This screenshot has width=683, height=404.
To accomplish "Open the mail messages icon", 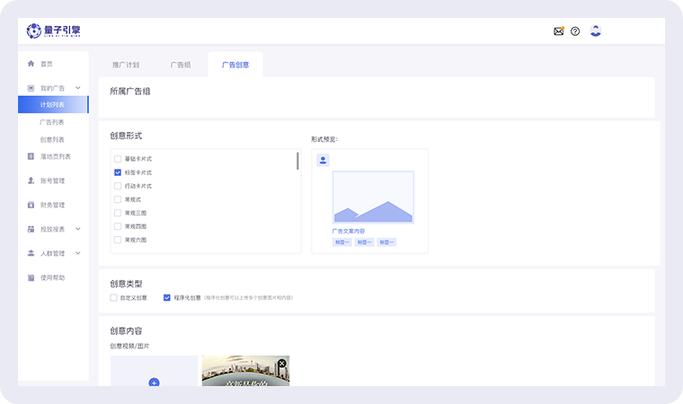I will coord(558,31).
